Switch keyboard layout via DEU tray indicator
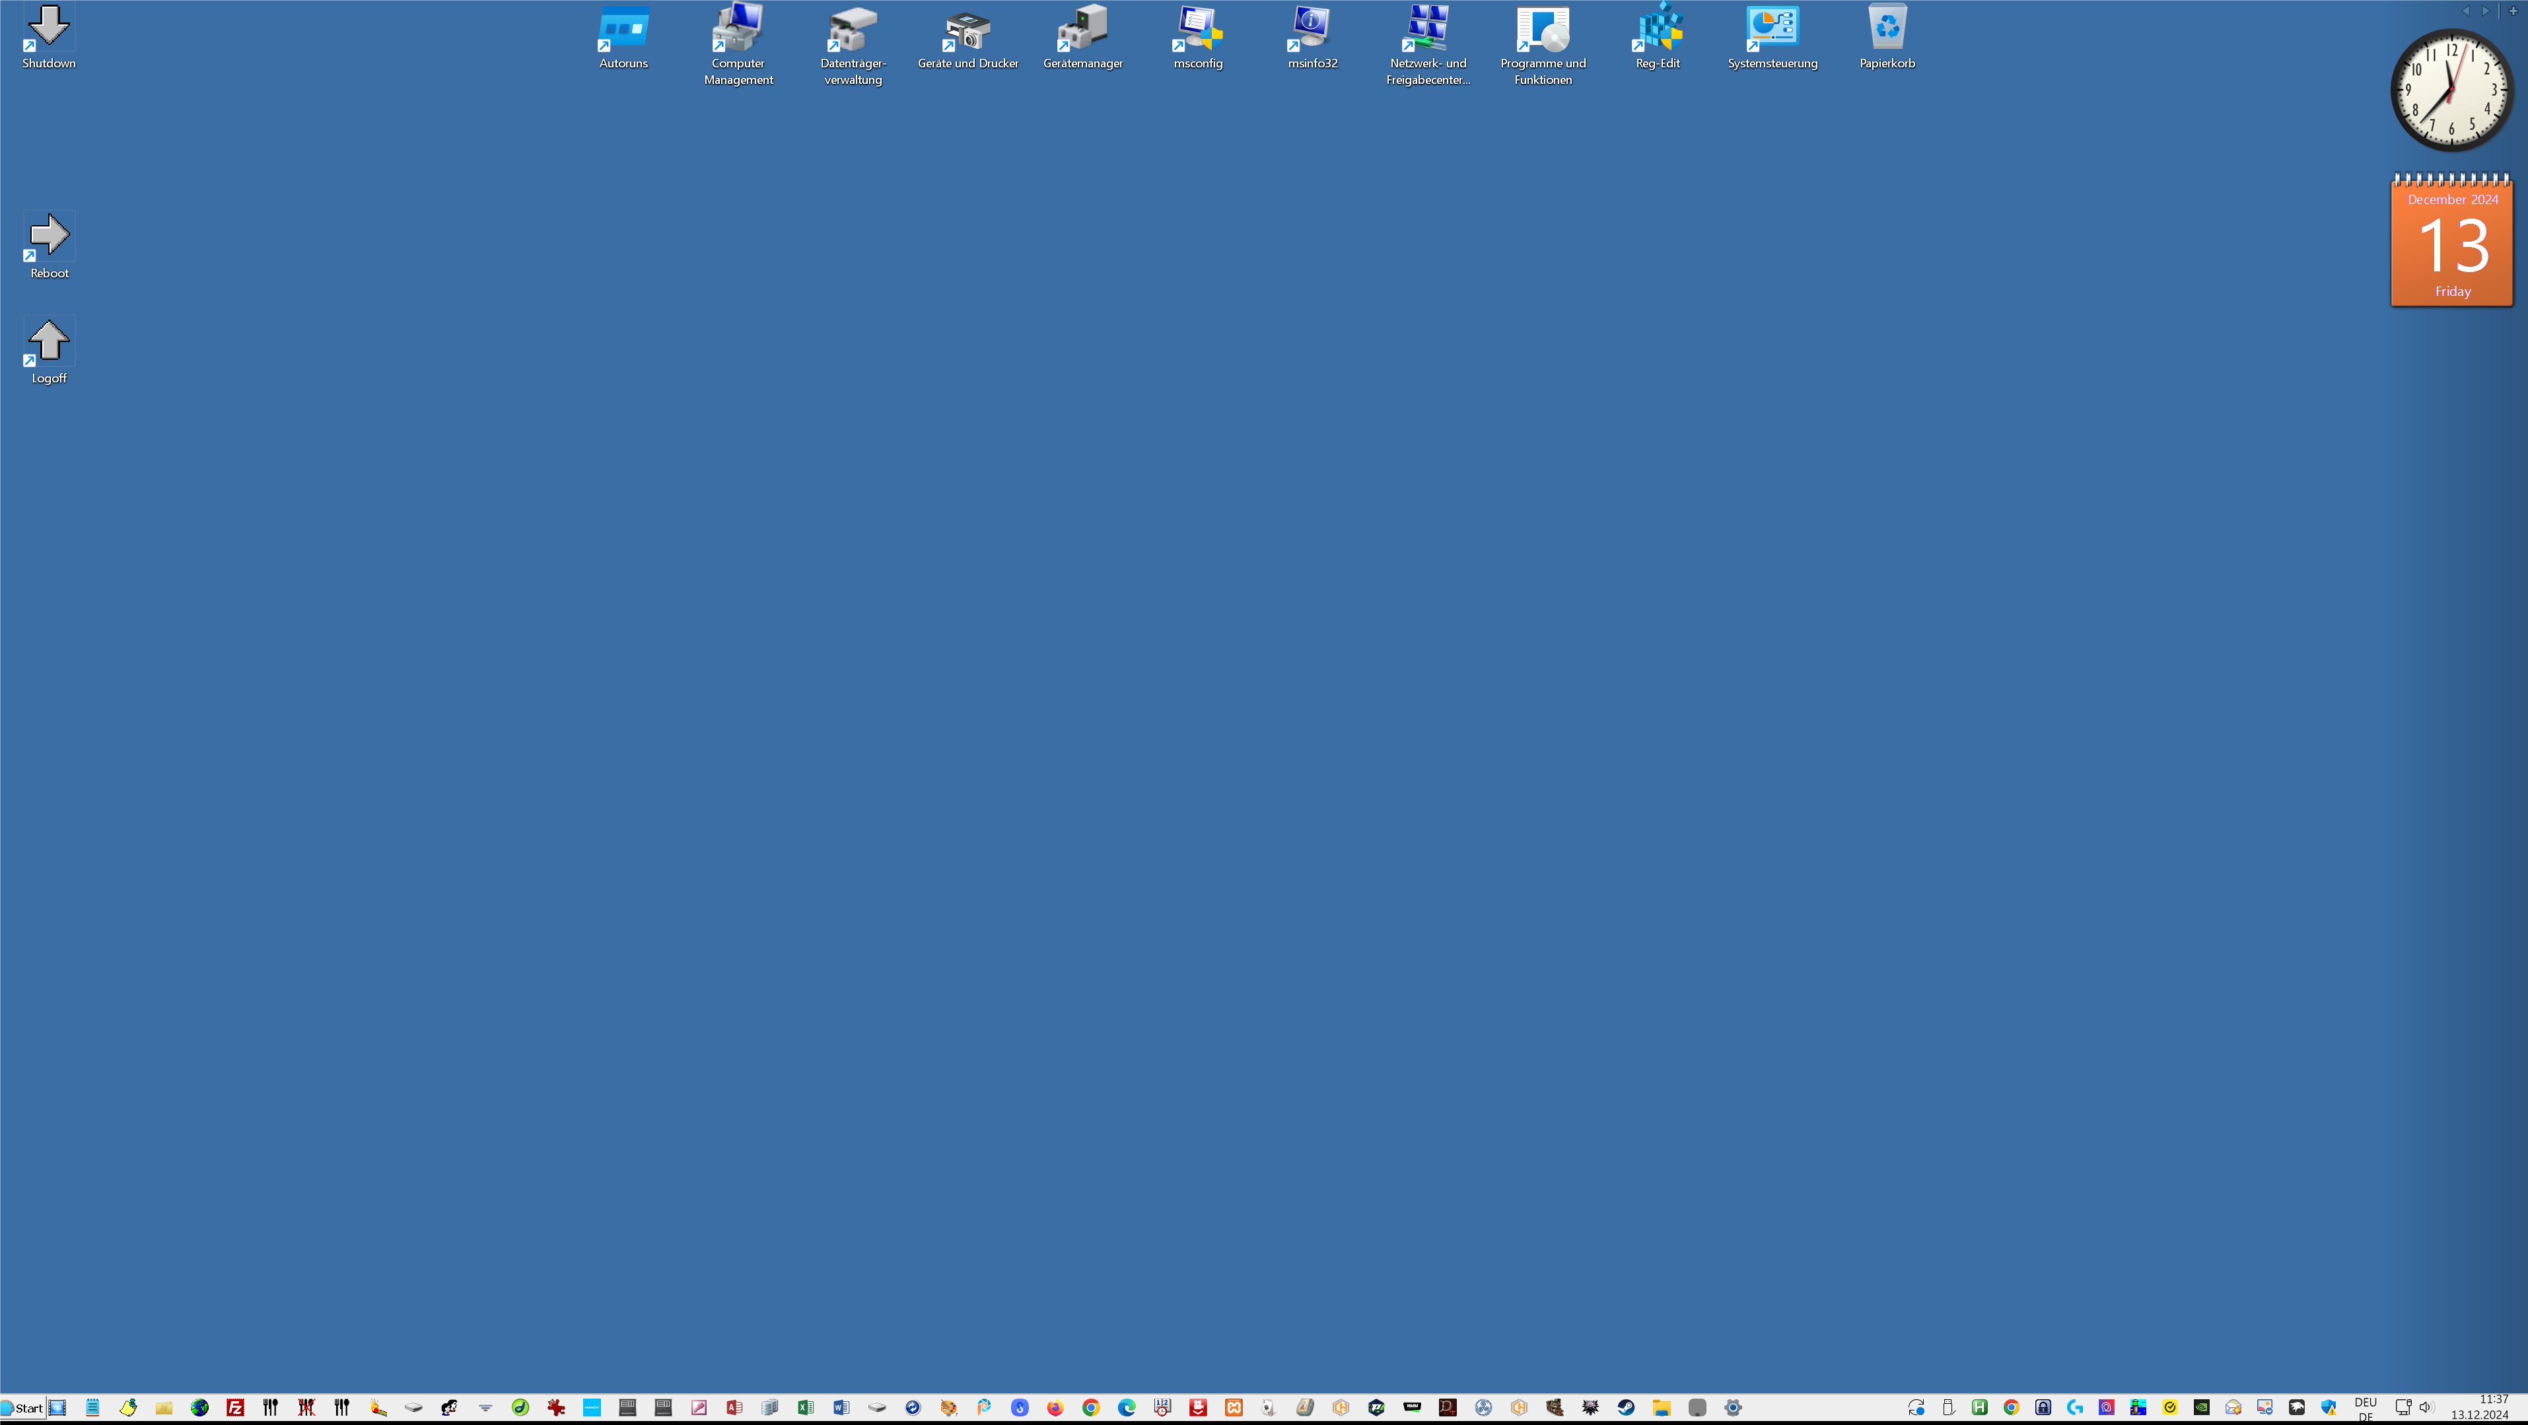Viewport: 2528px width, 1425px height. pos(2366,1407)
